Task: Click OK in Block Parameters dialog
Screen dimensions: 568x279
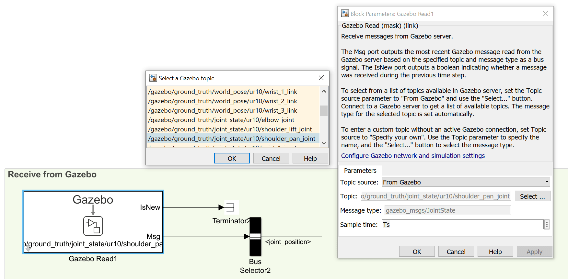Action: click(417, 251)
